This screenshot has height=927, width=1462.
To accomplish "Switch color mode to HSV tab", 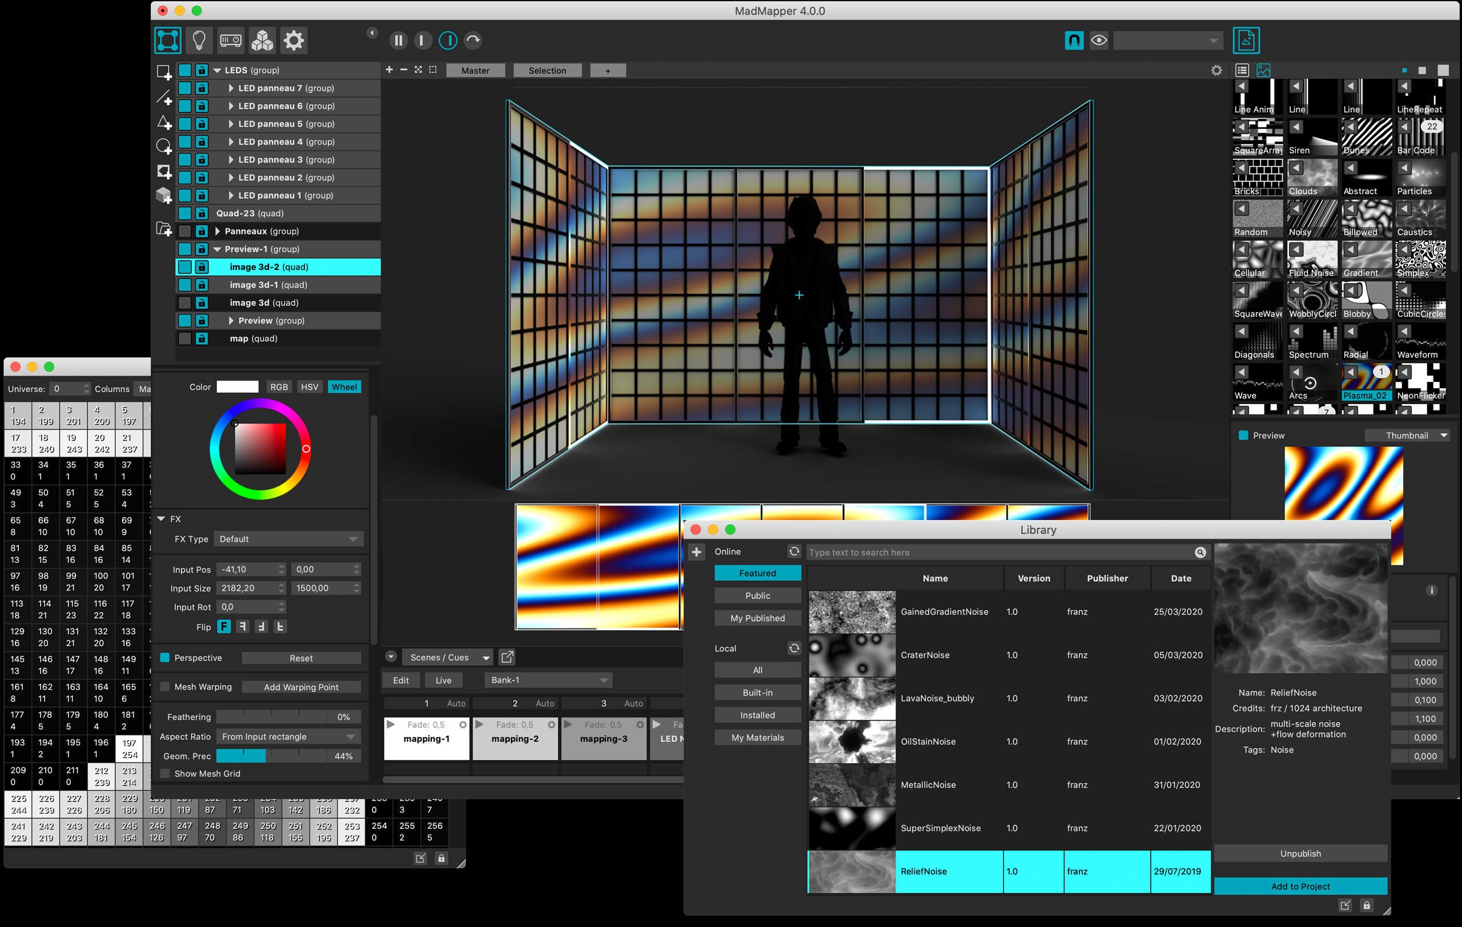I will 309,387.
